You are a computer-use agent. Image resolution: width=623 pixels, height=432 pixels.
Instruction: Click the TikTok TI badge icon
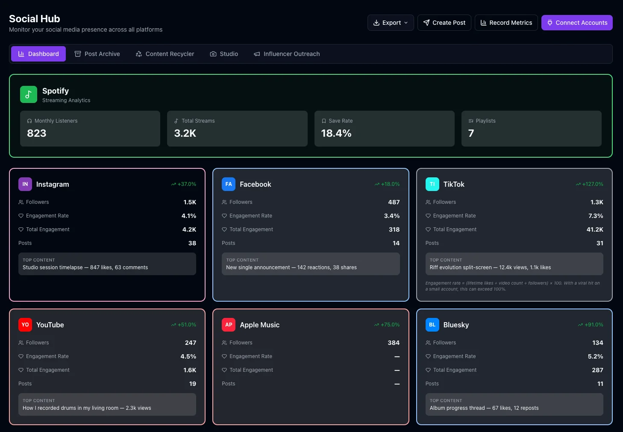(432, 184)
